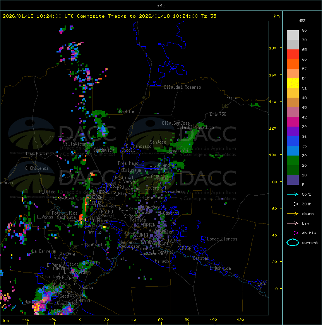Click the 'Clla.del_Rosario' map label
Viewport: 322px width, 325px height.
pos(182,87)
